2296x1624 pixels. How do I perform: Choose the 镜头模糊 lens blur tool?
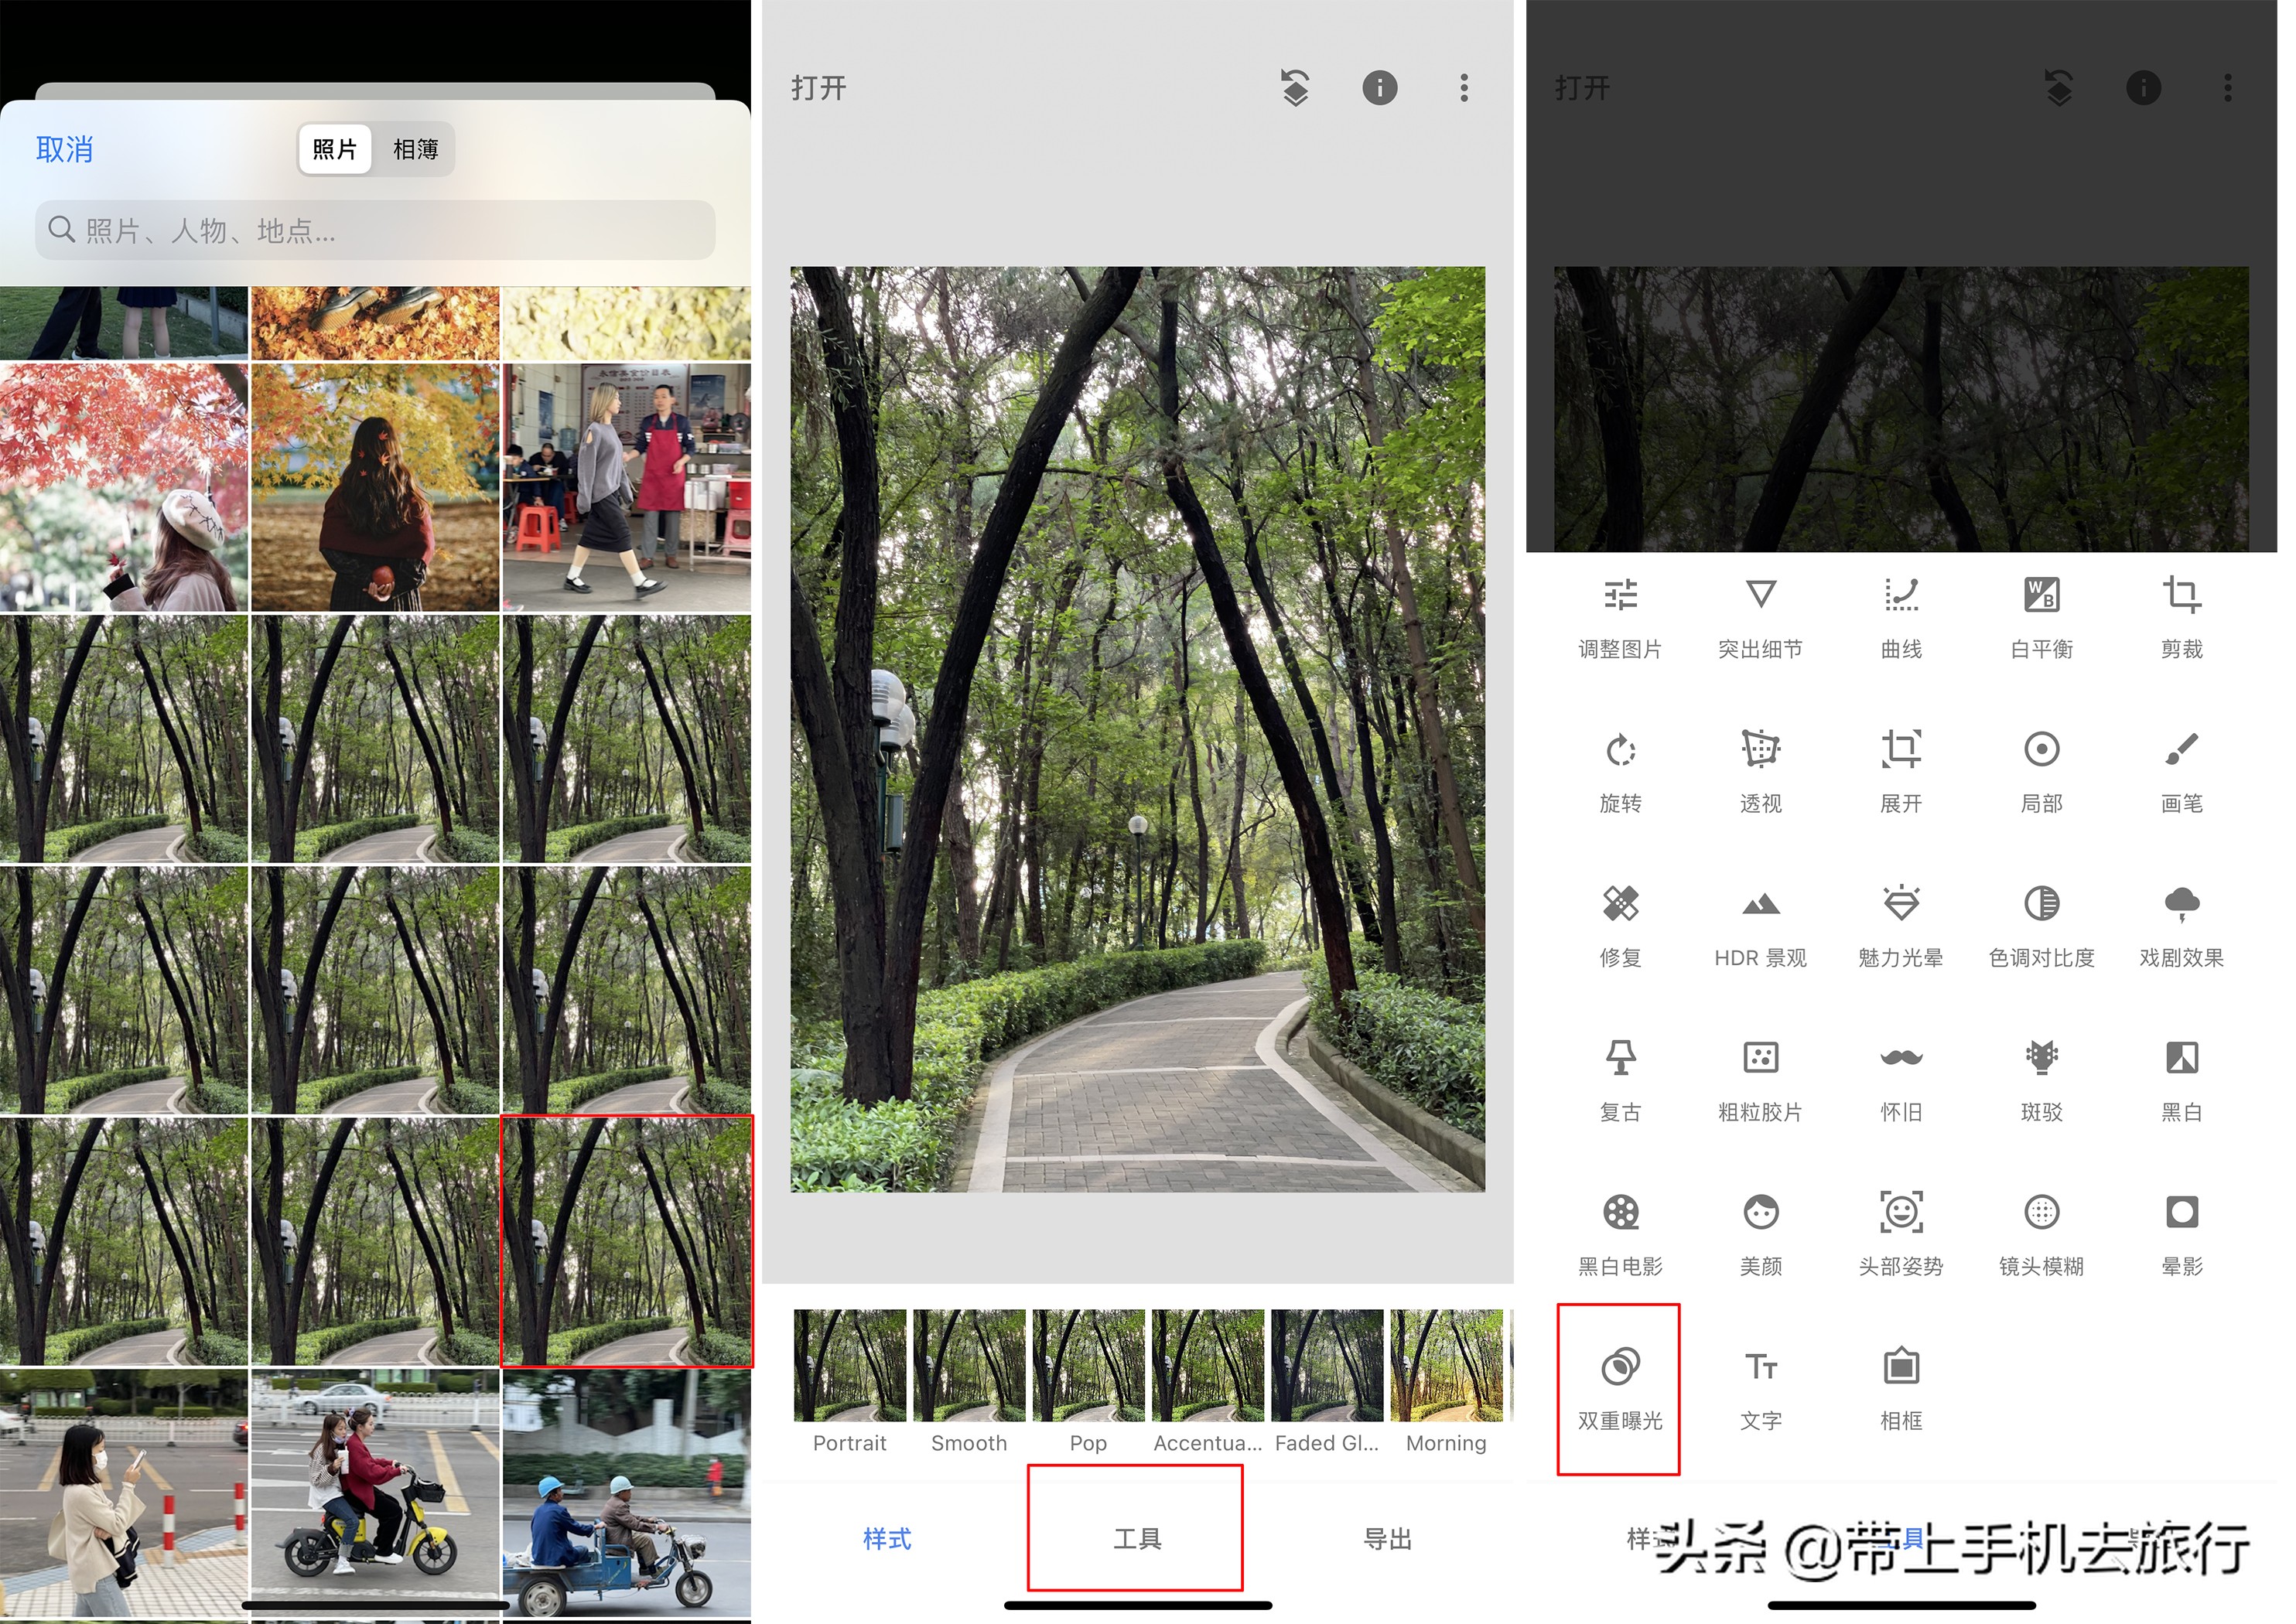click(2041, 1235)
